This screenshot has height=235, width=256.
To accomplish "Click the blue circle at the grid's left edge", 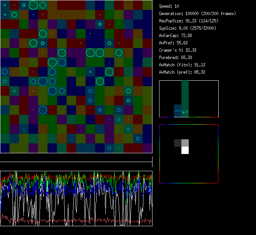I will (5, 72).
